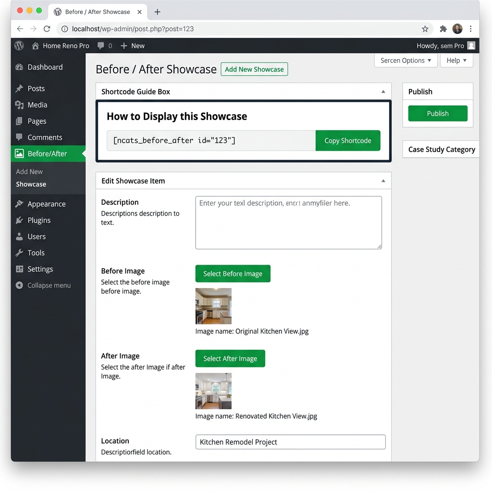Click the browser forward arrow
The image size is (492, 492).
(33, 29)
